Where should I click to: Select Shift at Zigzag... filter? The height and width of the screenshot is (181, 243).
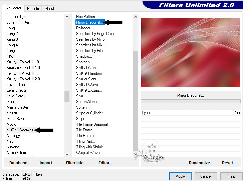pos(89,90)
